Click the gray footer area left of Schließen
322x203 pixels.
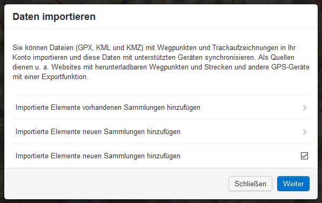115,184
